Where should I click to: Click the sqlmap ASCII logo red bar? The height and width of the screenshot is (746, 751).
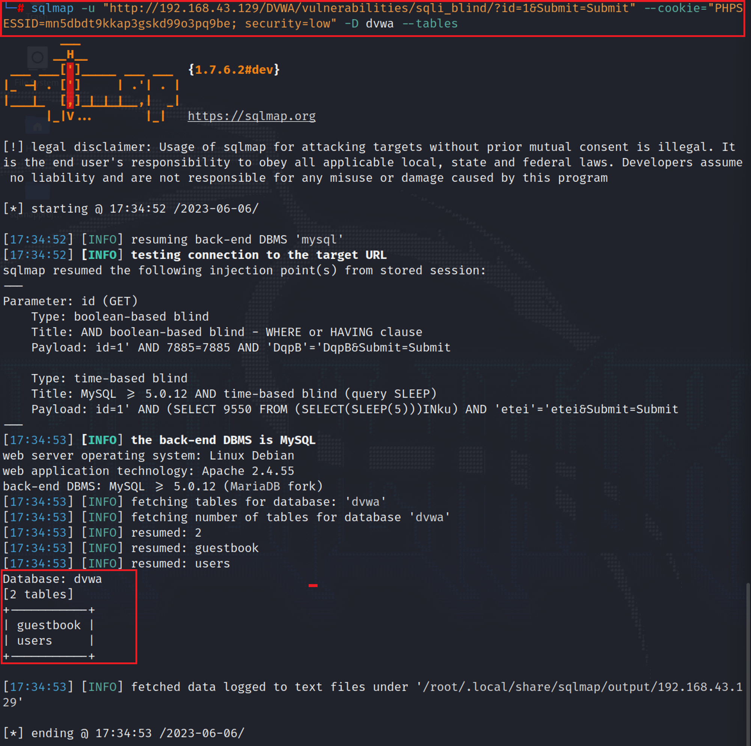click(70, 85)
